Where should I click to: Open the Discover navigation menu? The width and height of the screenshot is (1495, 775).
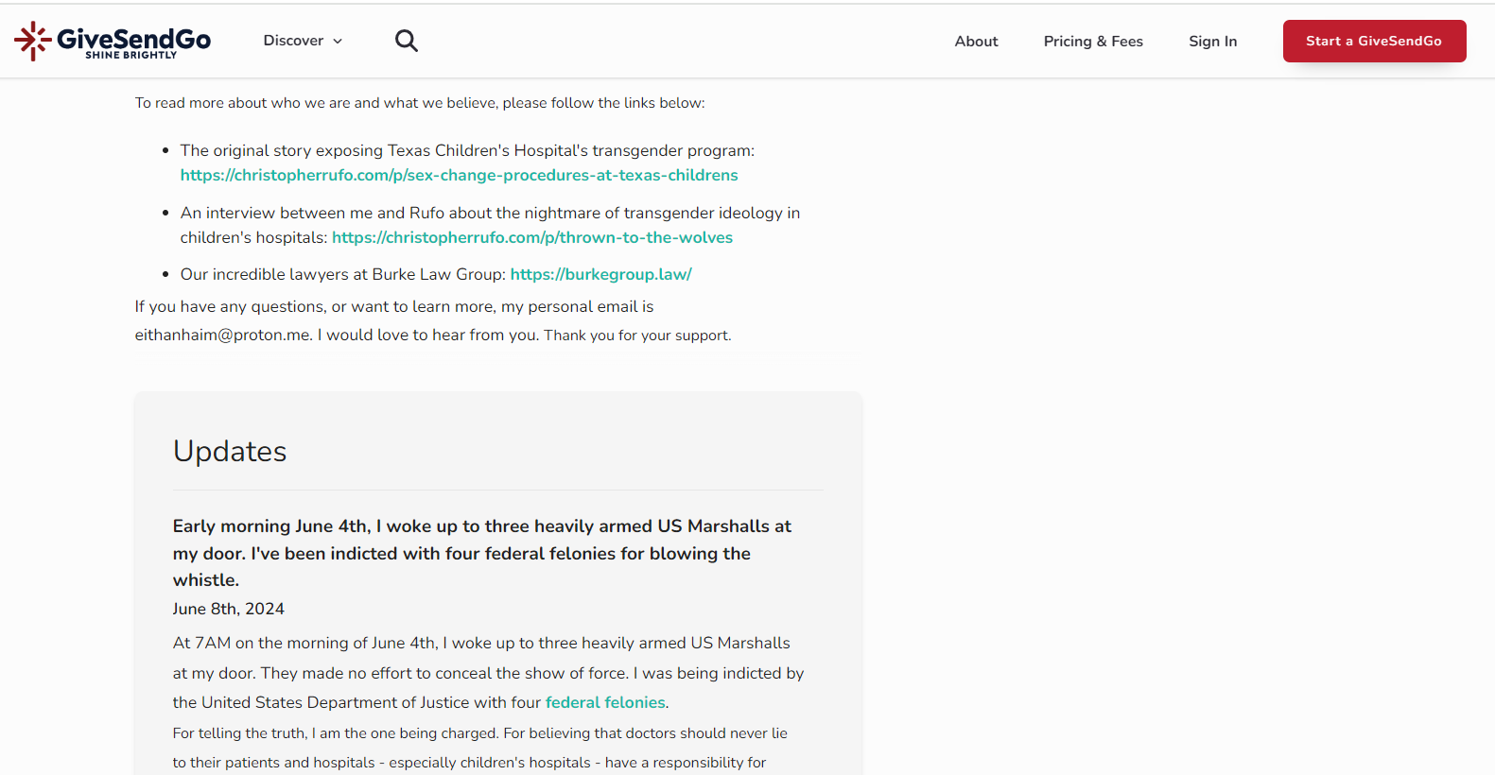[x=293, y=41]
